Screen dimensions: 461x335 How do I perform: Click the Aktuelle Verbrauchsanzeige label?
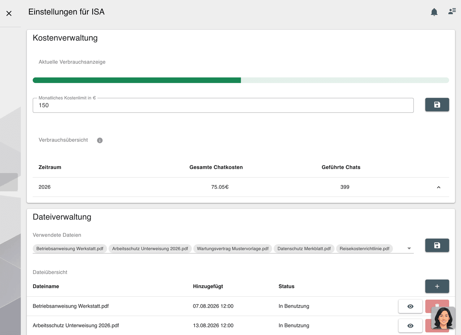point(72,62)
